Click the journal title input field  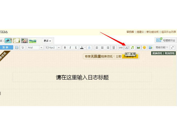82,77
